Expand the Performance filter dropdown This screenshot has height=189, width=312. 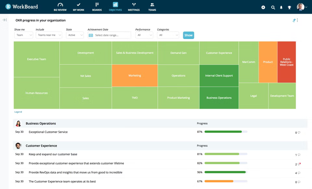click(144, 35)
